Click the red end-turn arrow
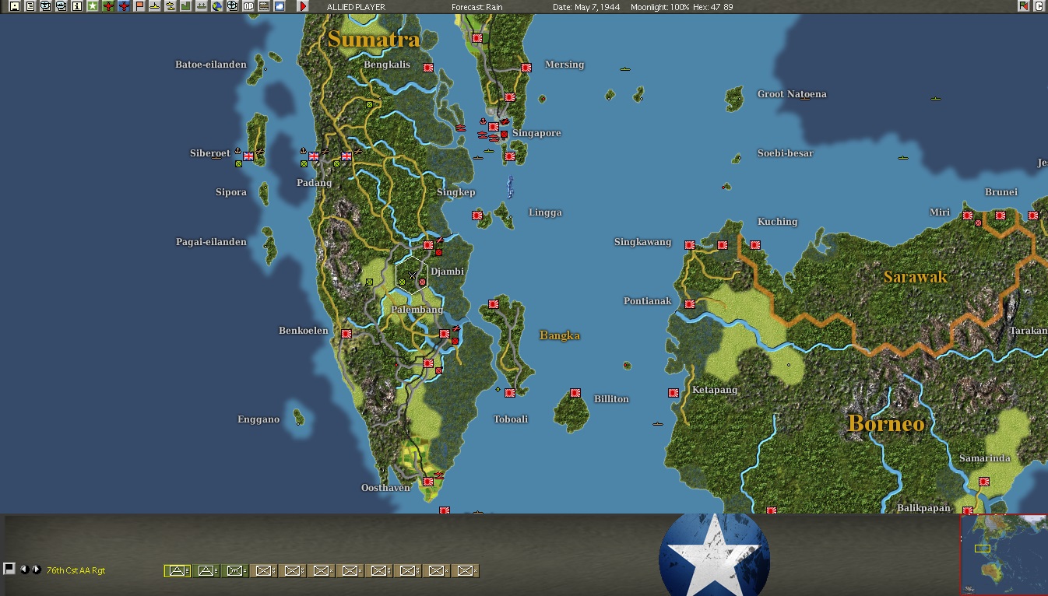1048x596 pixels. tap(303, 6)
